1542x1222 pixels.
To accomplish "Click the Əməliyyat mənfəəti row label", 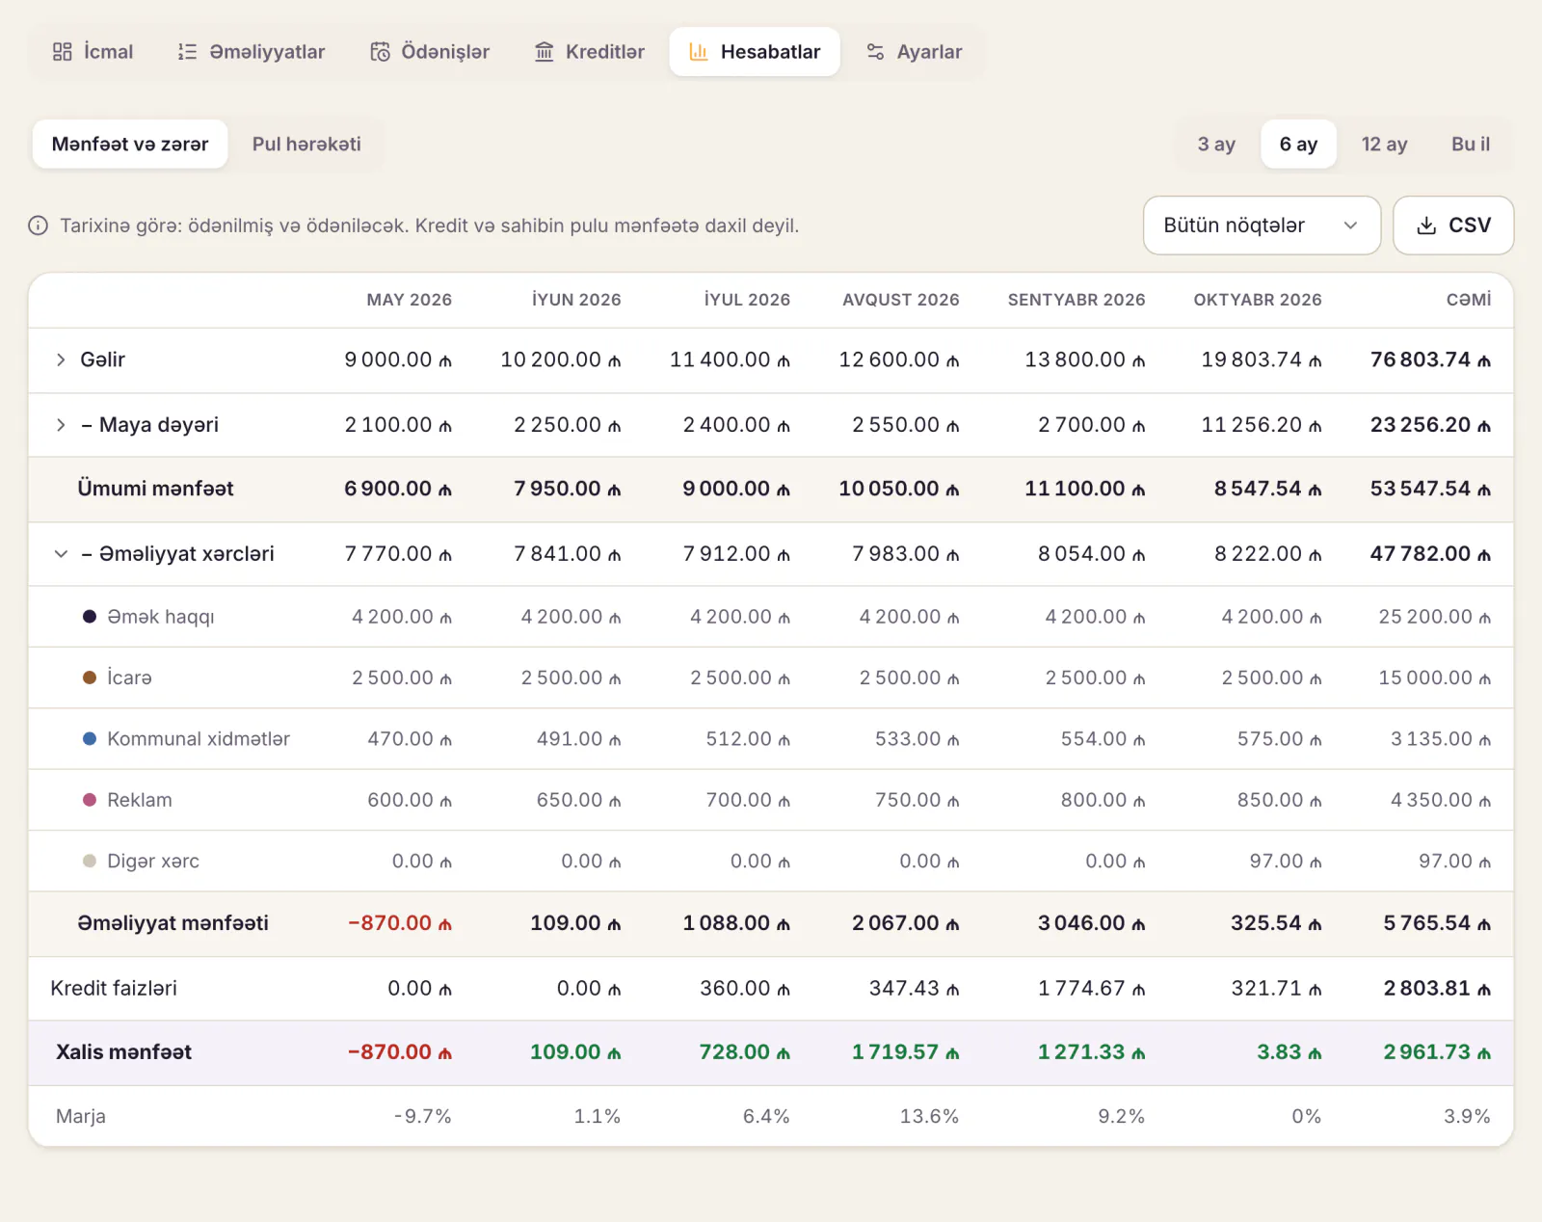I will pos(173,923).
